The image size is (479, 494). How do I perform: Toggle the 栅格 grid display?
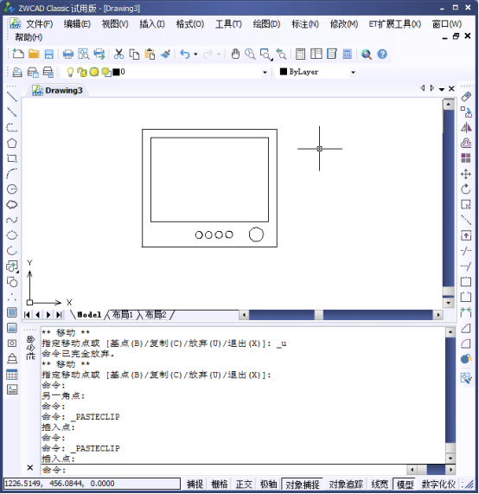point(220,484)
